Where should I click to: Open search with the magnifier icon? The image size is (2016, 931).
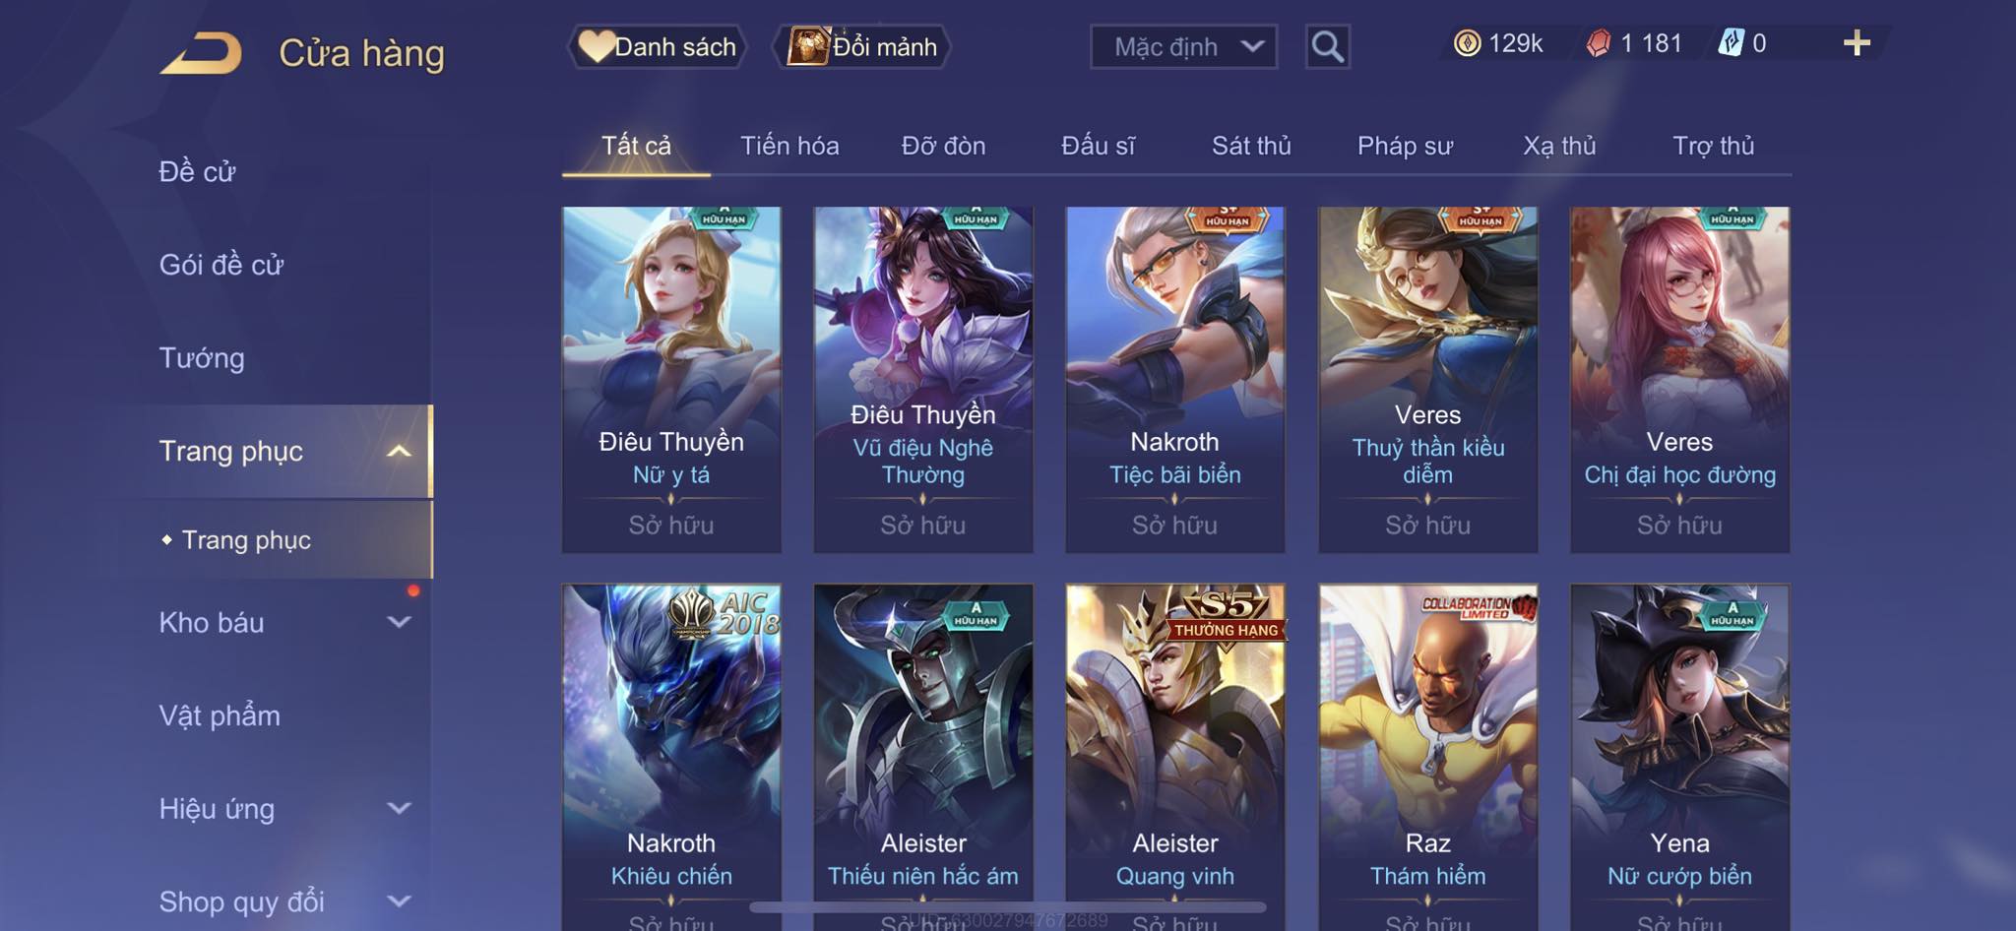pyautogui.click(x=1327, y=46)
